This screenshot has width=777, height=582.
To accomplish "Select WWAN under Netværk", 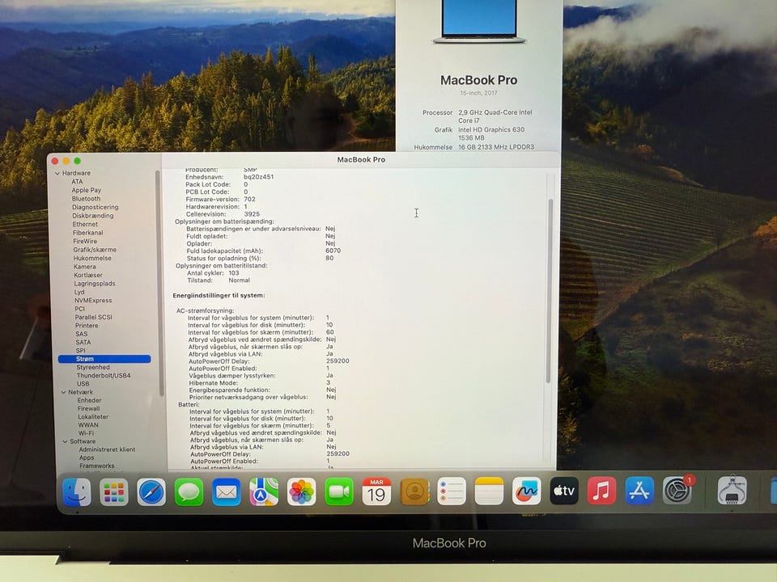I will pyautogui.click(x=88, y=425).
